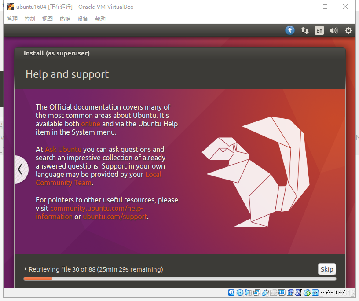359x301 pixels.
Task: Open the 管理 menu
Action: [x=12, y=18]
